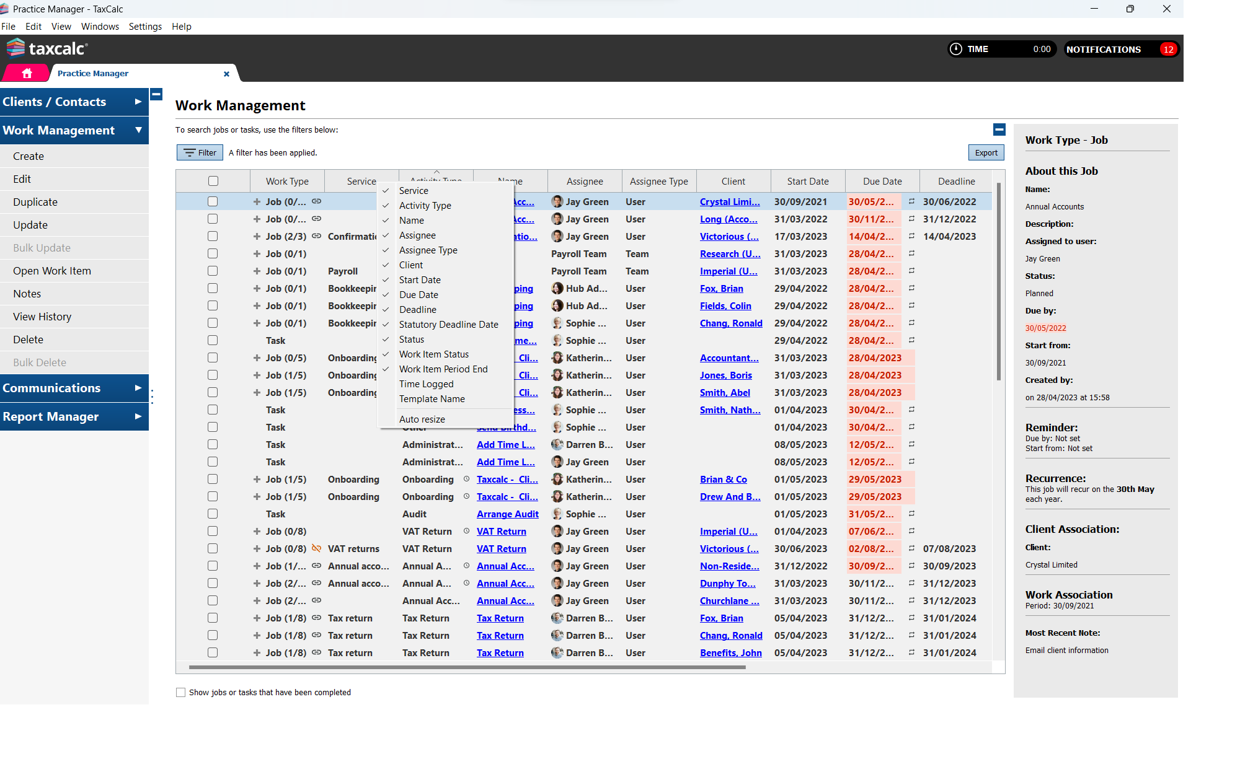Click the broken link icon on VAT returns job

click(x=316, y=548)
